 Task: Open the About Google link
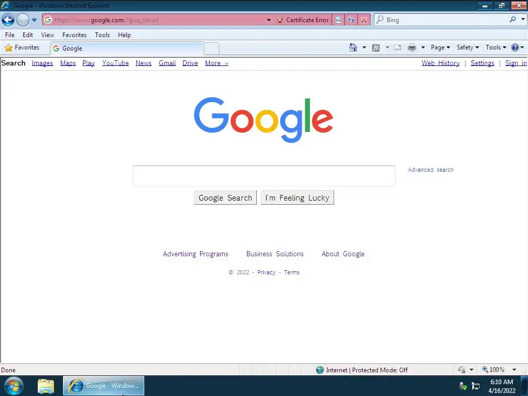343,254
